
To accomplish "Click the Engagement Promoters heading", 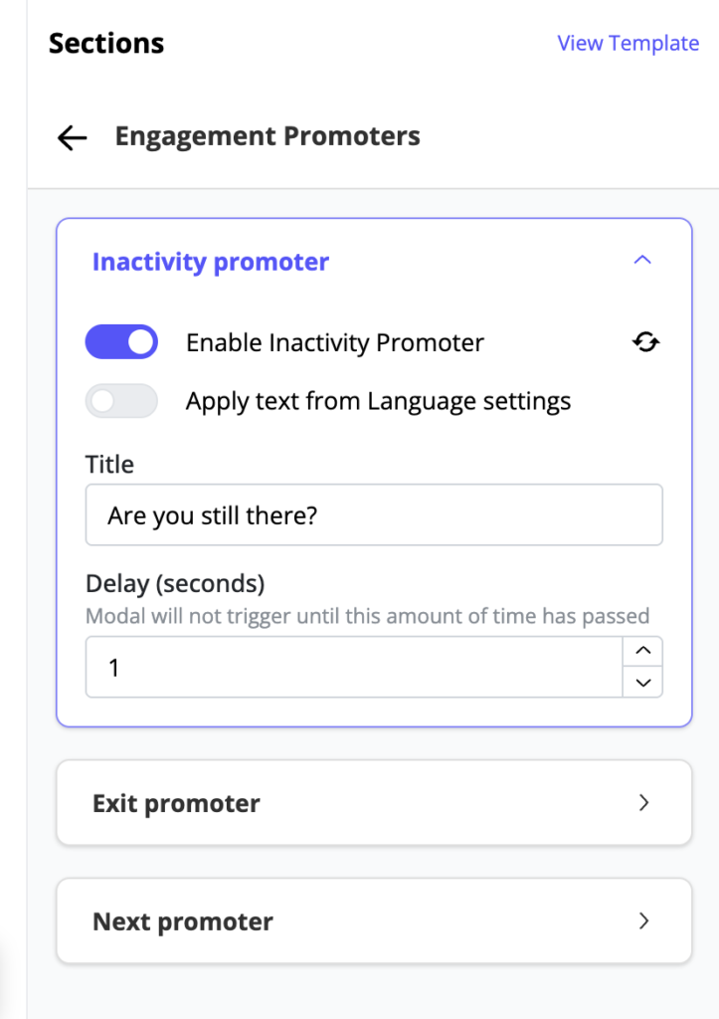I will tap(268, 136).
